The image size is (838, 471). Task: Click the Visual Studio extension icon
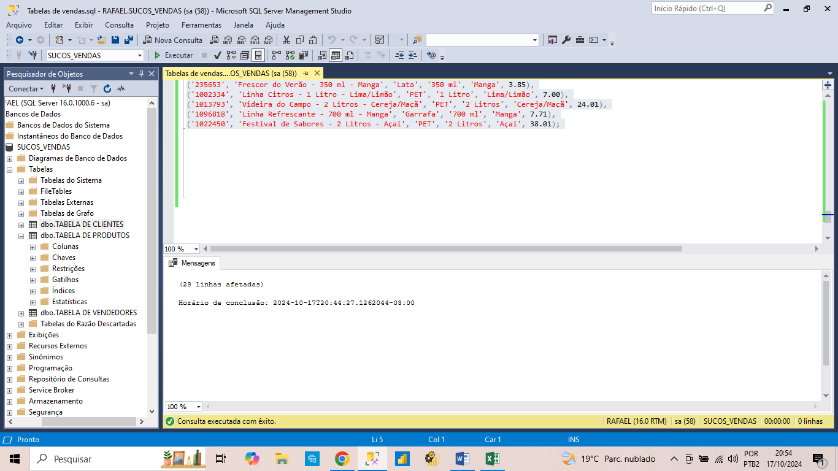click(x=552, y=40)
